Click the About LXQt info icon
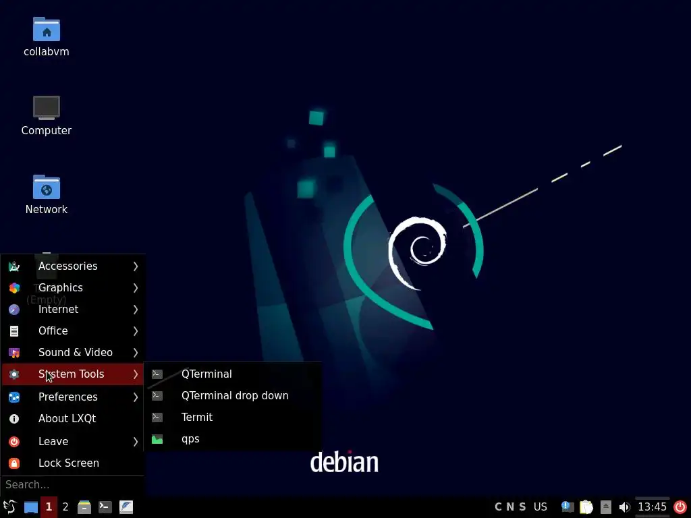Viewport: 691px width, 518px height. [x=14, y=418]
